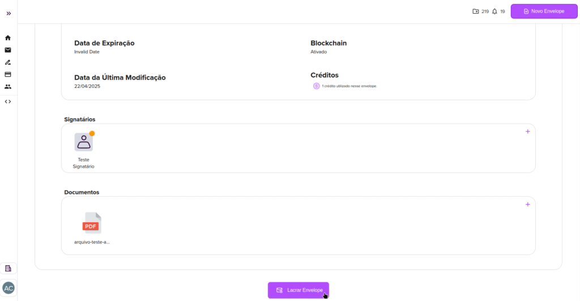
Task: Open the arquivo-teste PDF document
Action: (x=91, y=223)
